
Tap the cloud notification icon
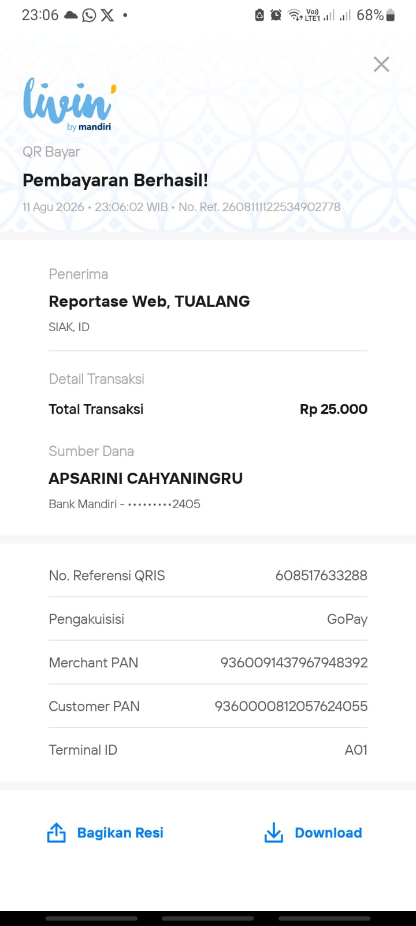(71, 15)
